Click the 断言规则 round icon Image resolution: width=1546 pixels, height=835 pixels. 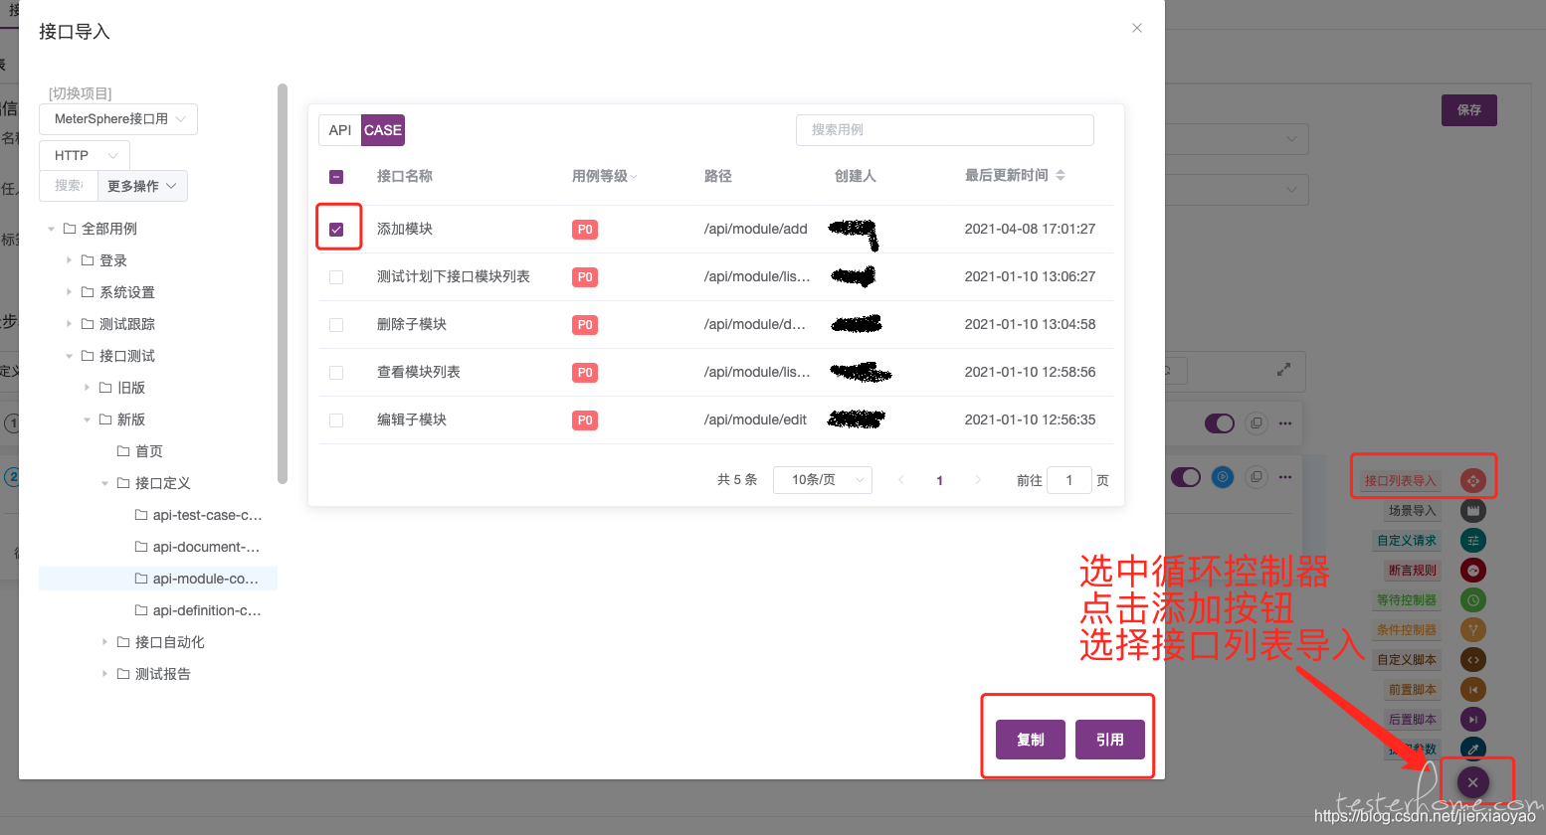tap(1472, 571)
